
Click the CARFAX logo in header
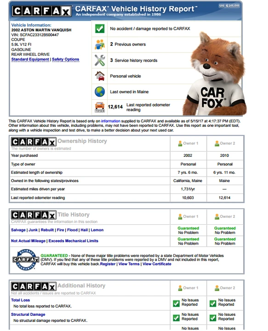tap(42, 11)
